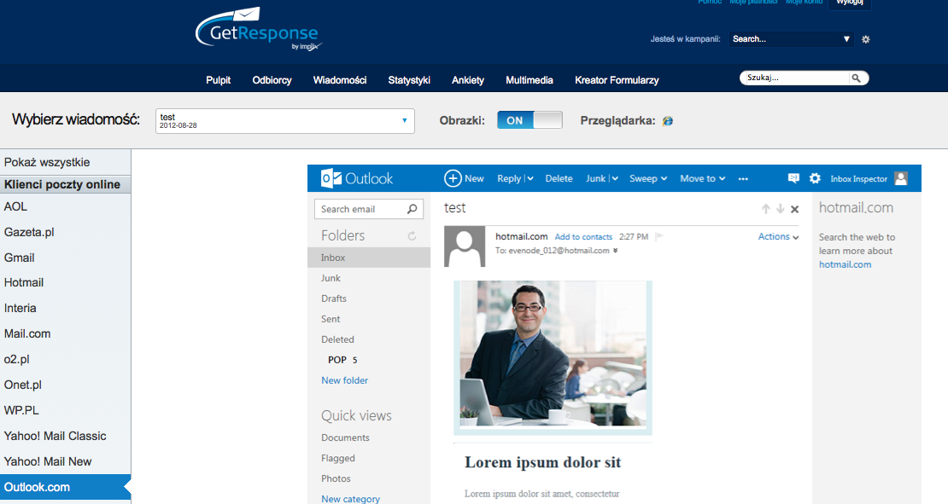Go to previous message with up arrow
The width and height of the screenshot is (948, 504).
coord(766,209)
